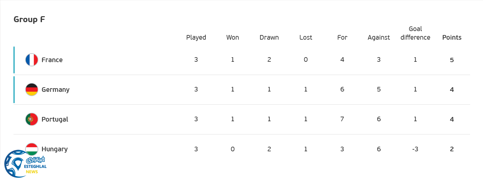Click the Group F heading

point(29,19)
